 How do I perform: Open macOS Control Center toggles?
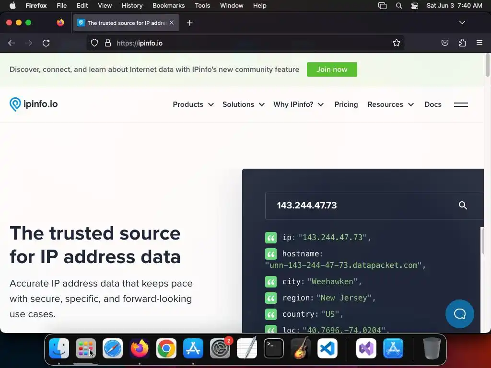(415, 6)
